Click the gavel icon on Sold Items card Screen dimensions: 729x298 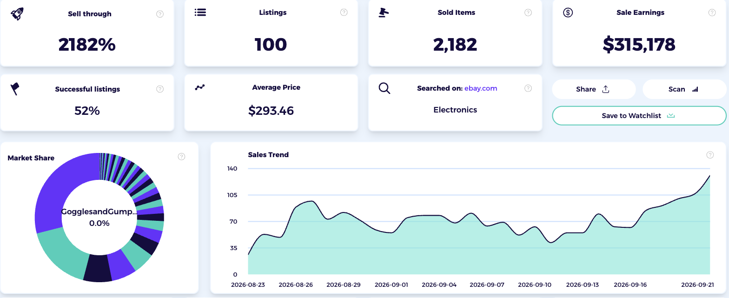click(384, 13)
